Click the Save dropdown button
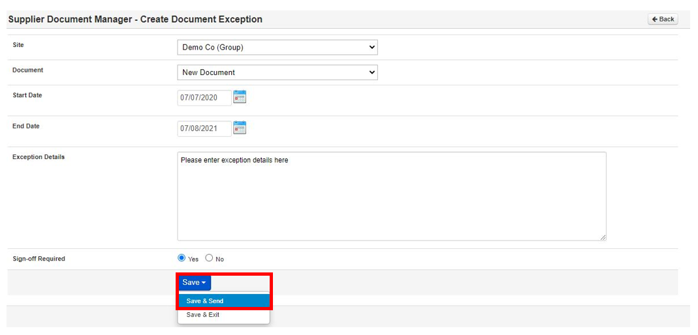This screenshot has width=698, height=335. pyautogui.click(x=195, y=283)
